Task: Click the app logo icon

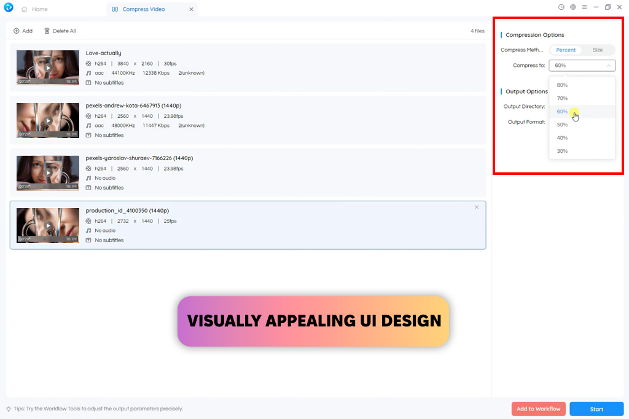Action: tap(9, 7)
